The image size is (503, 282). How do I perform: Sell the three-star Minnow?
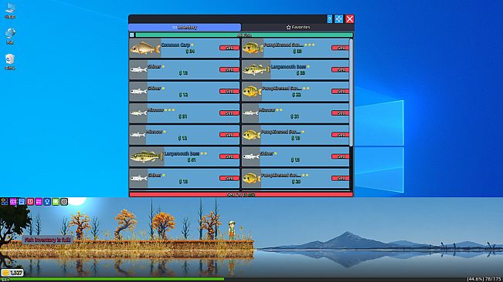[x=229, y=112]
